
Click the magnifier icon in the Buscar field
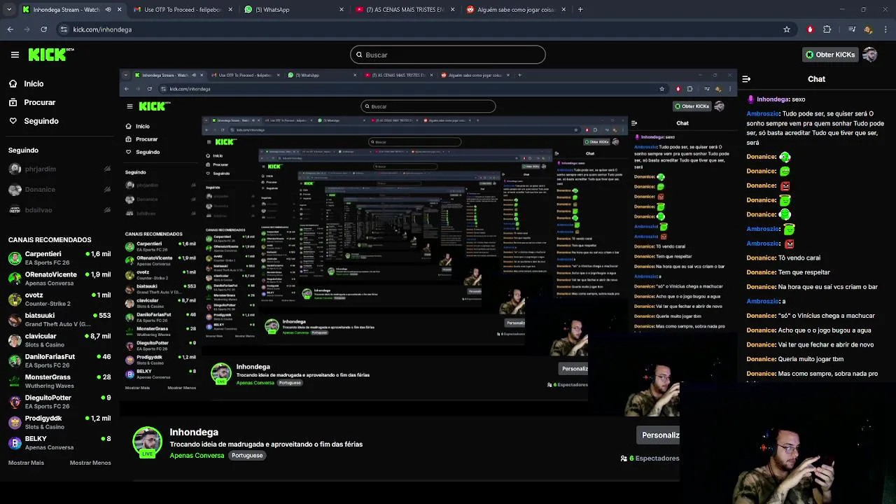tap(359, 55)
